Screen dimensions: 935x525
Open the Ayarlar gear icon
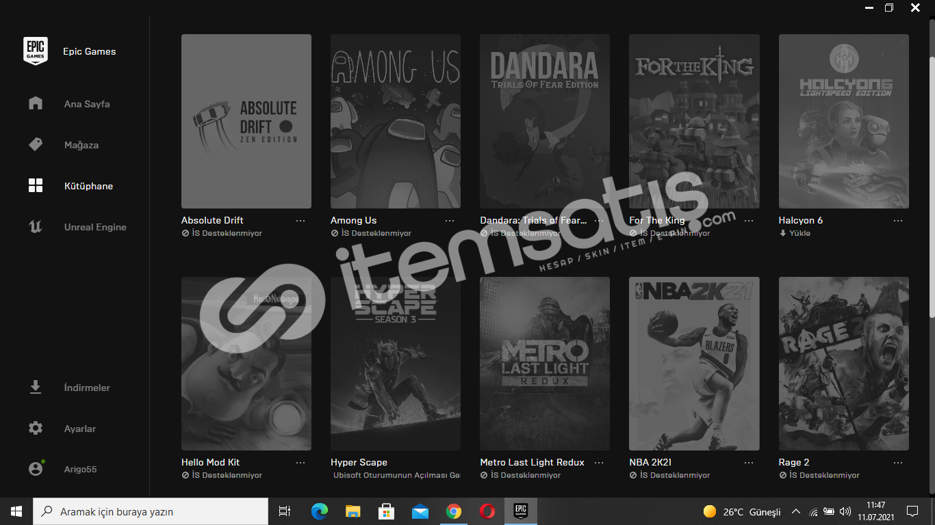36,428
